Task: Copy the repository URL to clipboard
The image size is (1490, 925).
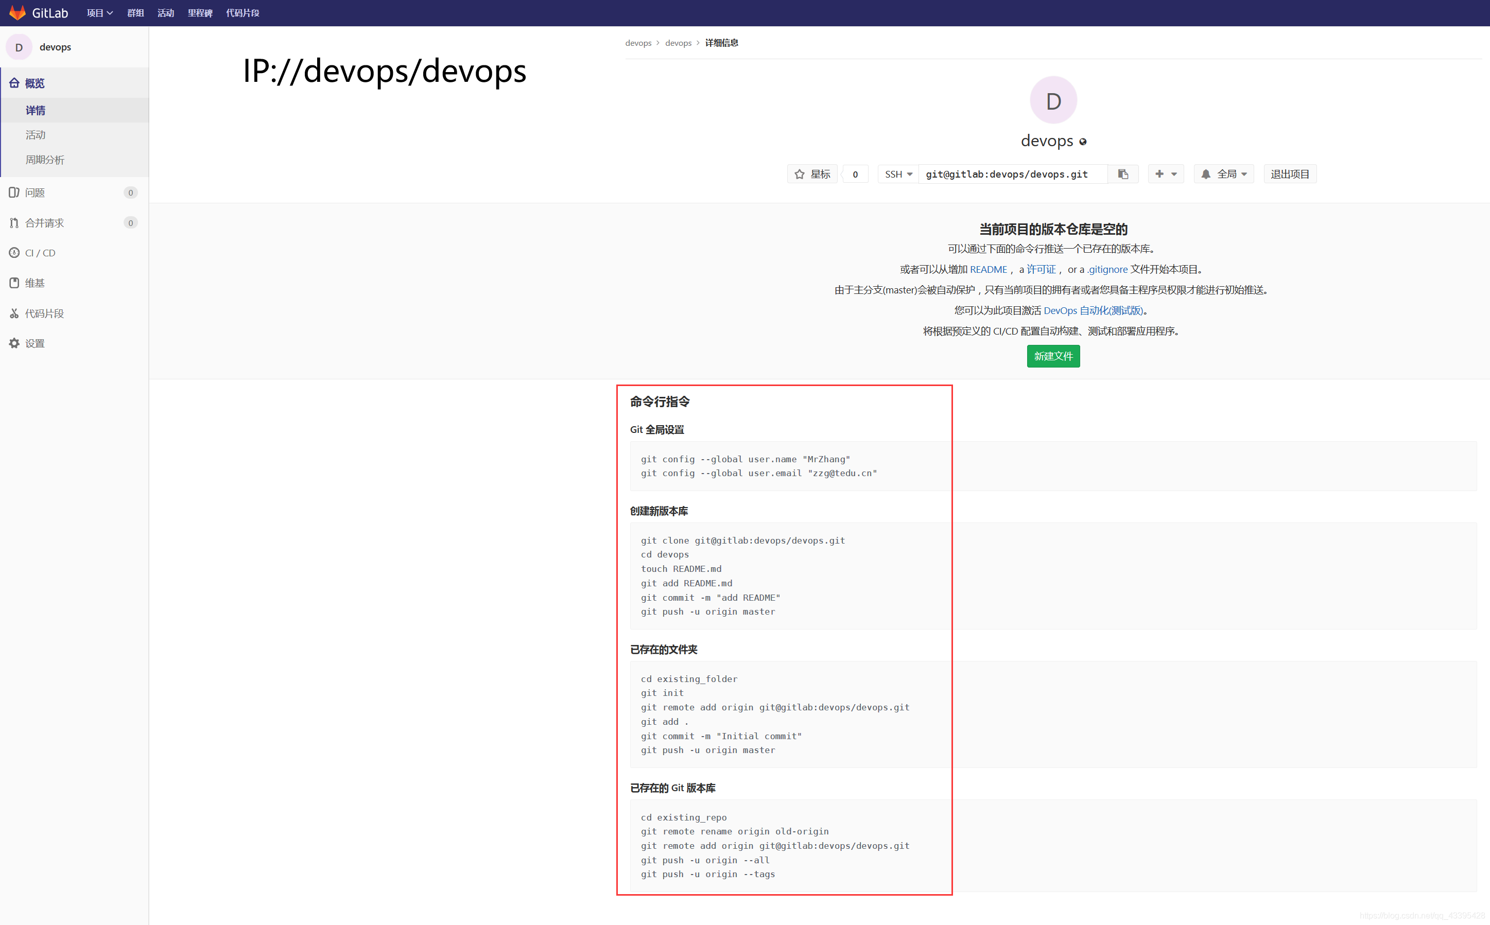Action: (1123, 174)
